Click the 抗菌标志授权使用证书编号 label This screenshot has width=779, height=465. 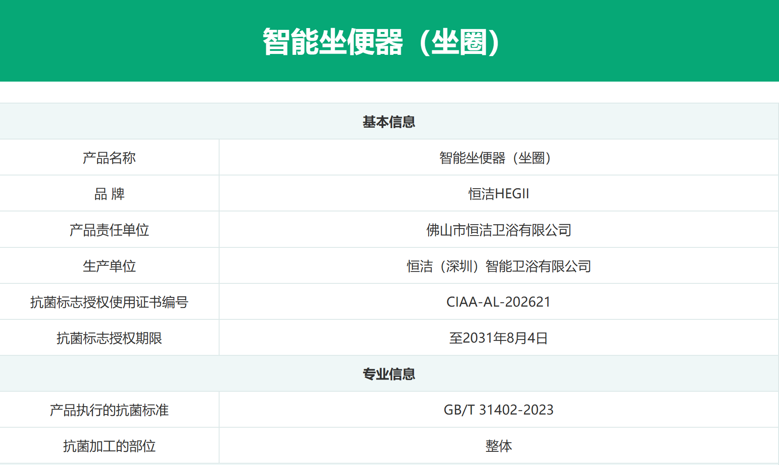point(109,302)
